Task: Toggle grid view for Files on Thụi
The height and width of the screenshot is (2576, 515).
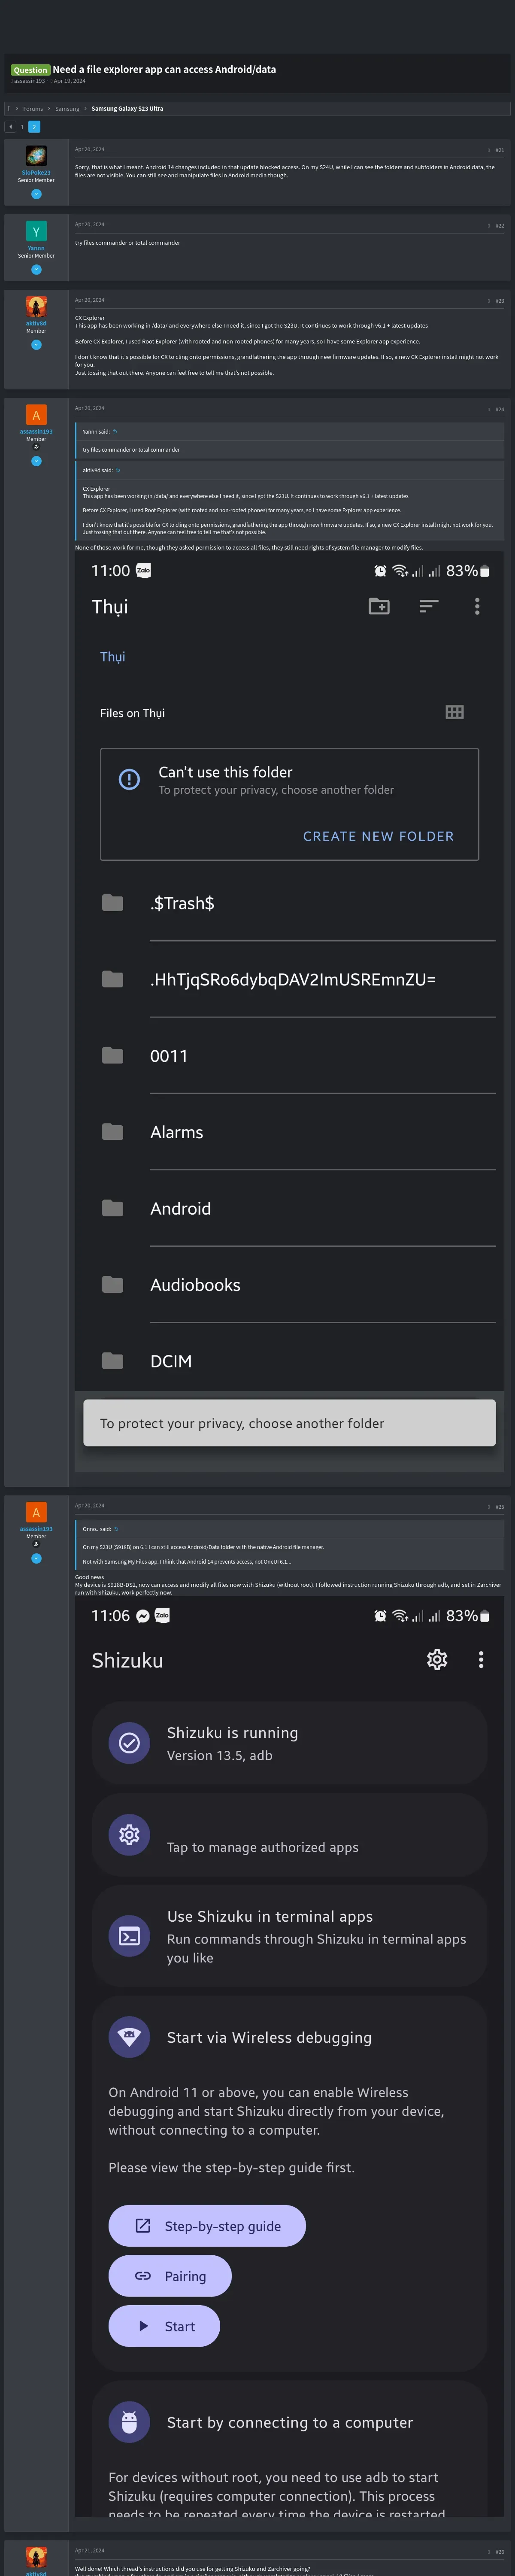Action: point(454,712)
